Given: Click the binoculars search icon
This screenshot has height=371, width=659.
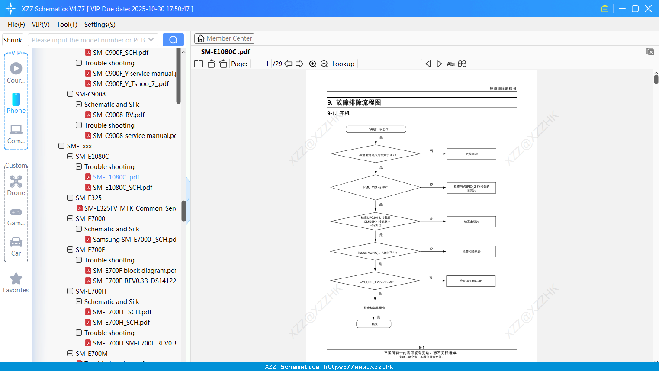Looking at the screenshot, I should [462, 64].
